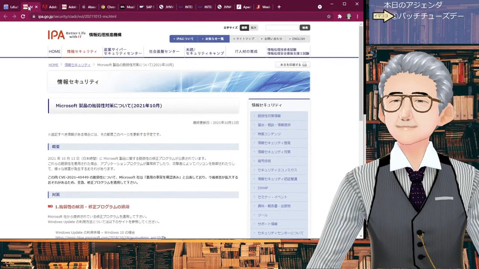
Task: Click 情報セキュリティ breadcrumb link
Action: coord(77,65)
